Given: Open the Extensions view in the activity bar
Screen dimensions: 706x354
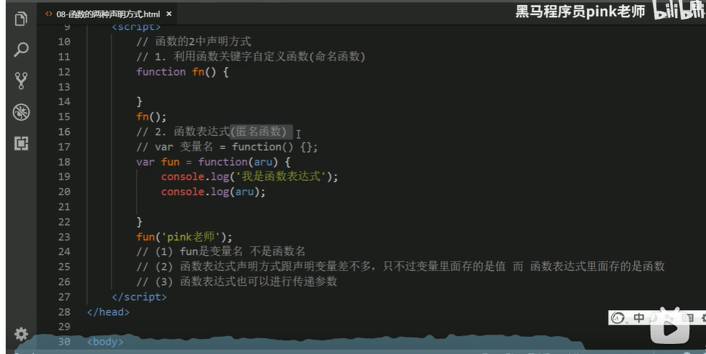Looking at the screenshot, I should [21, 143].
